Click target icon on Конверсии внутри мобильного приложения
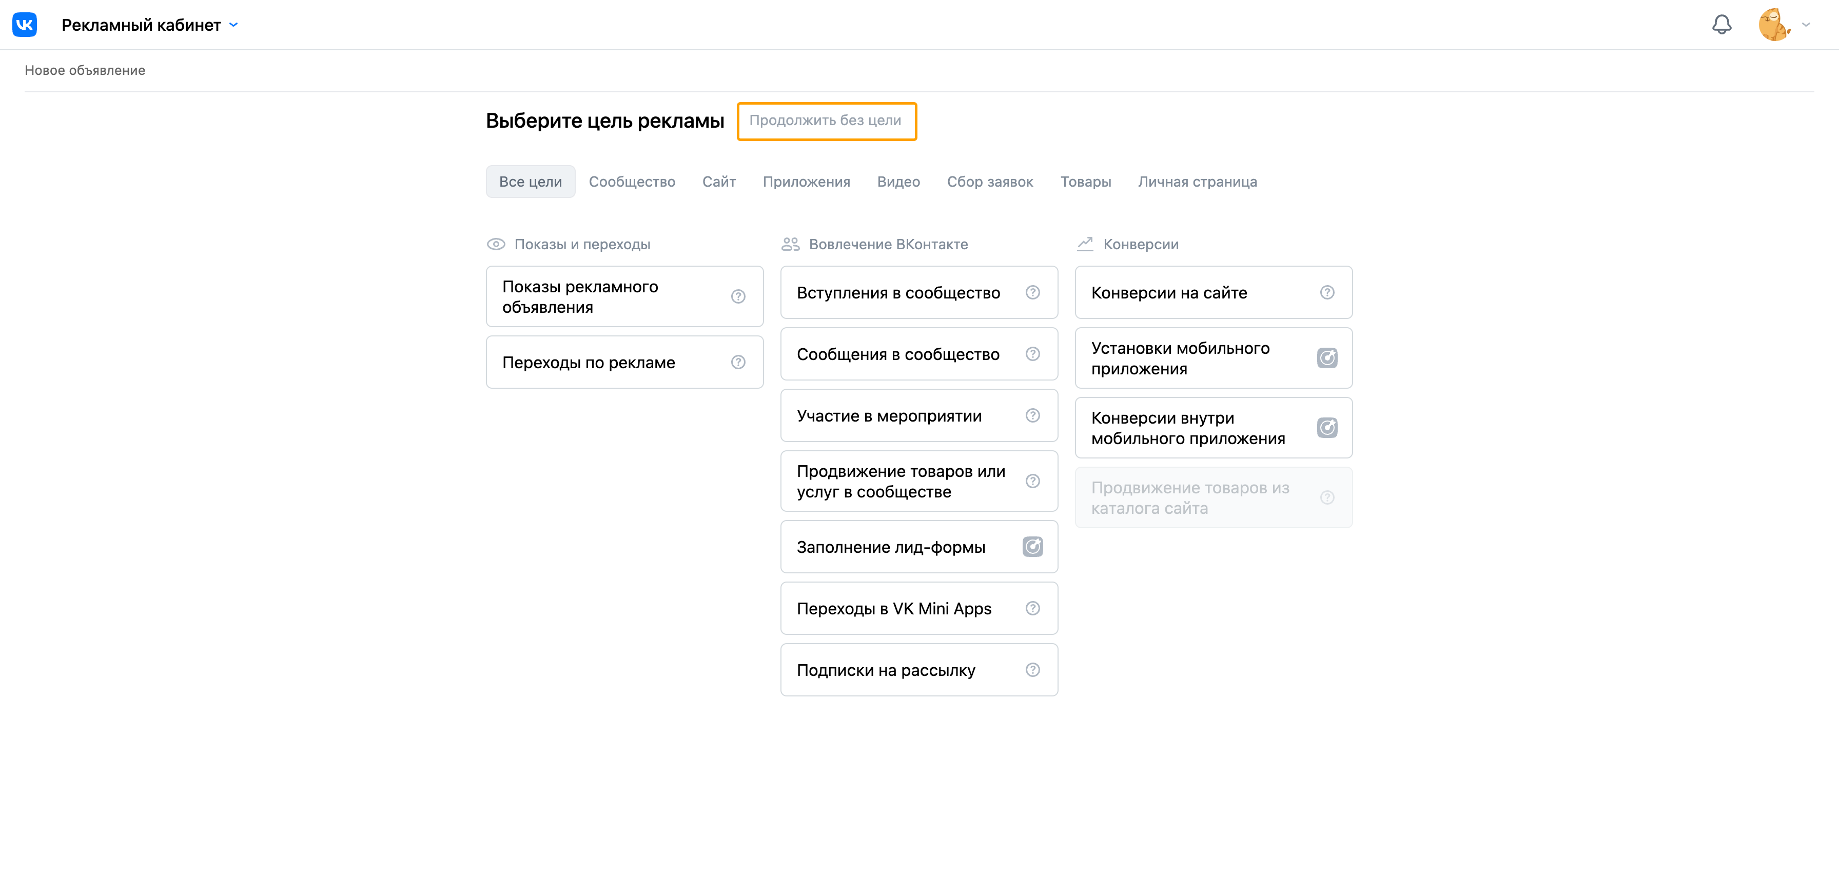Screen dimensions: 1839x879 pyautogui.click(x=1327, y=428)
